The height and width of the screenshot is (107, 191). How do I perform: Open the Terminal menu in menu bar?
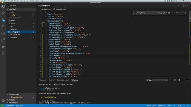tap(32, 1)
